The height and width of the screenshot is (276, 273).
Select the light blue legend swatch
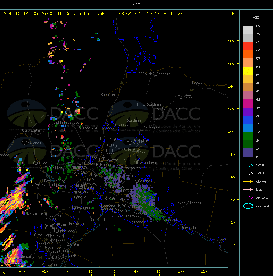[x=248, y=128]
